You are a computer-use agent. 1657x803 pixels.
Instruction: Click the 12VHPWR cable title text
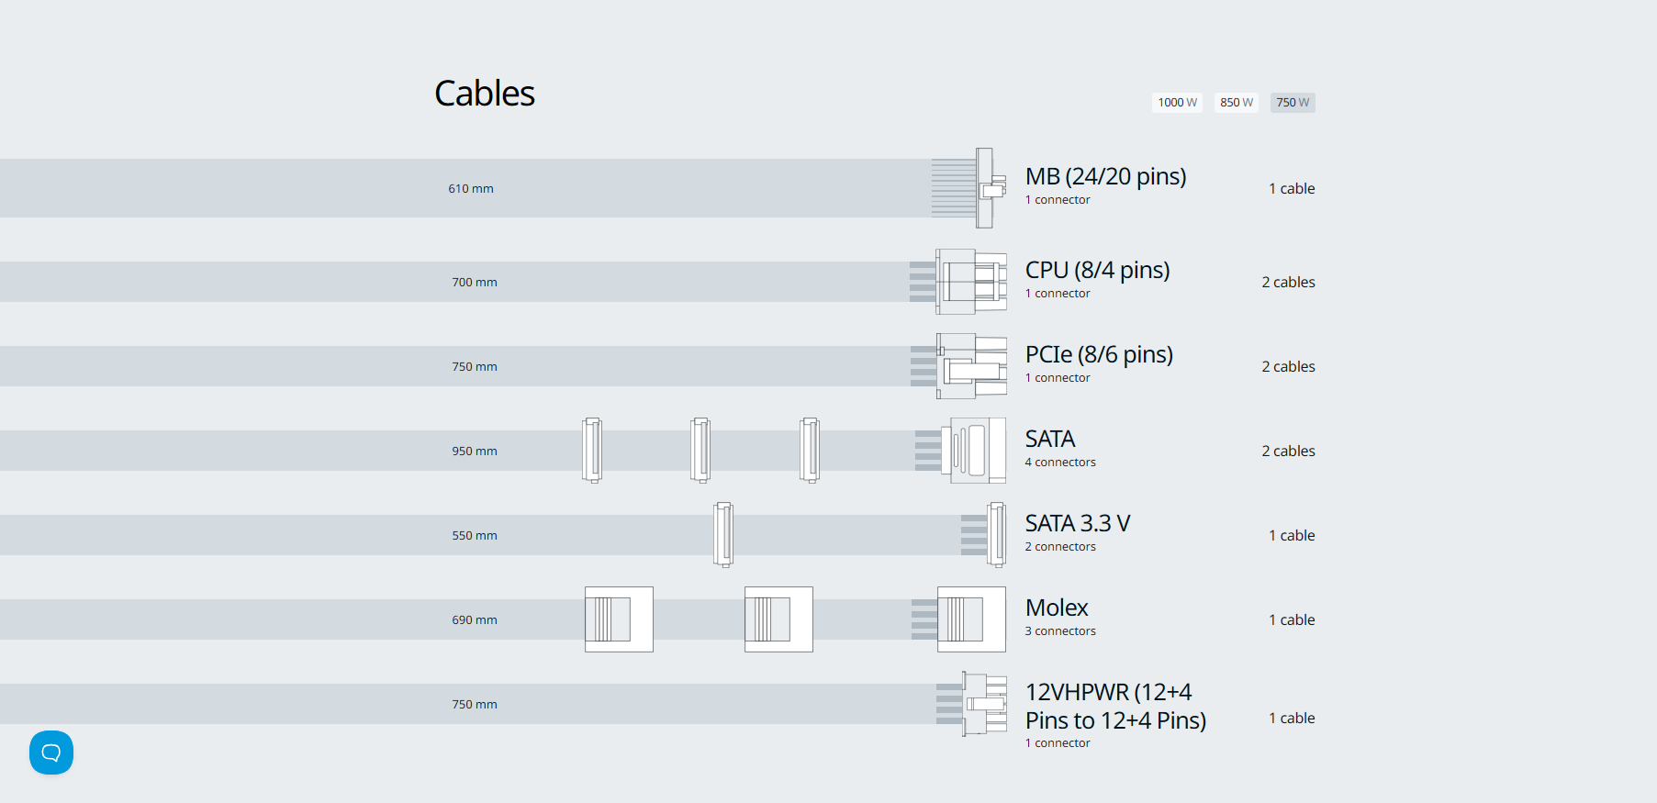point(1114,706)
